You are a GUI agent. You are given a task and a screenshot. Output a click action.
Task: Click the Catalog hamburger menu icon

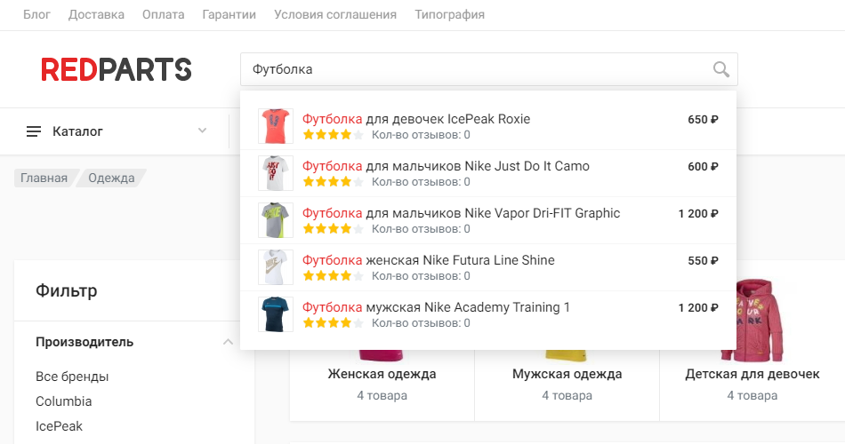point(34,131)
